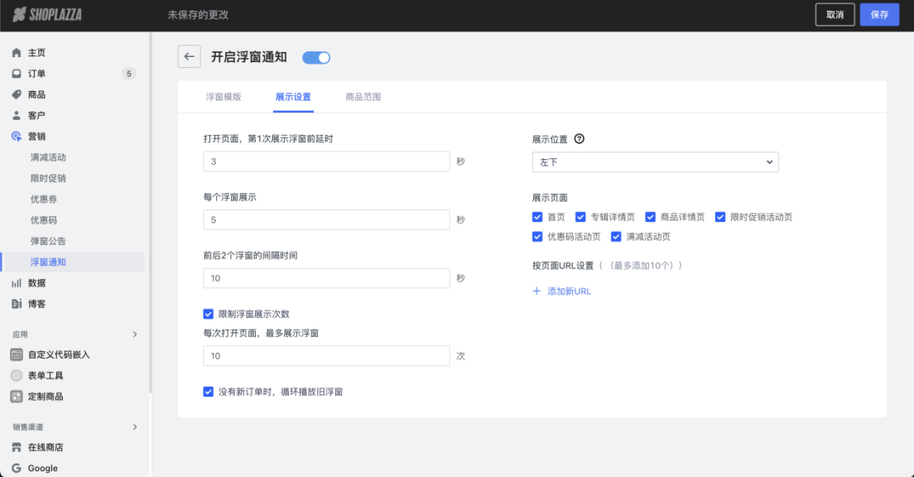Click the 开启浮窗通知 page title
This screenshot has width=914, height=477.
[x=249, y=57]
